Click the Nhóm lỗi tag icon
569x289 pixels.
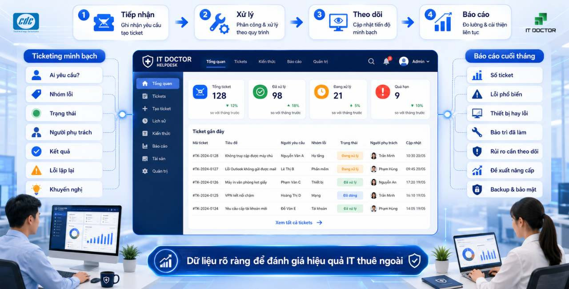coord(36,94)
